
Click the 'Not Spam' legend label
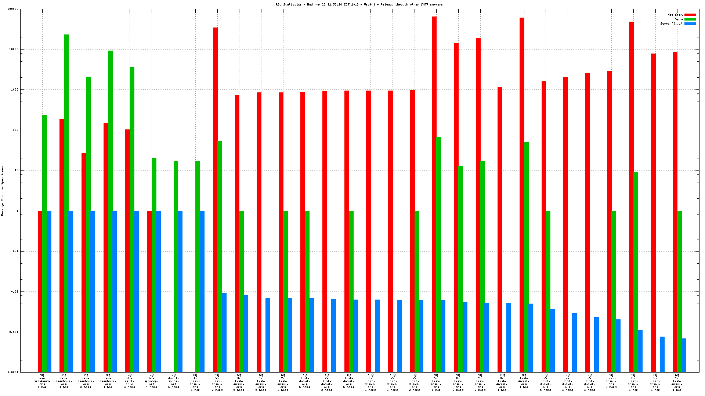pos(675,15)
